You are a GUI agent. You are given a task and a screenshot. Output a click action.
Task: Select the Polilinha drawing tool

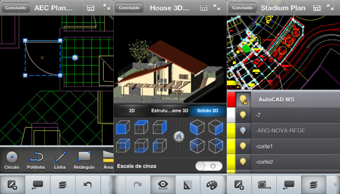coord(36,160)
